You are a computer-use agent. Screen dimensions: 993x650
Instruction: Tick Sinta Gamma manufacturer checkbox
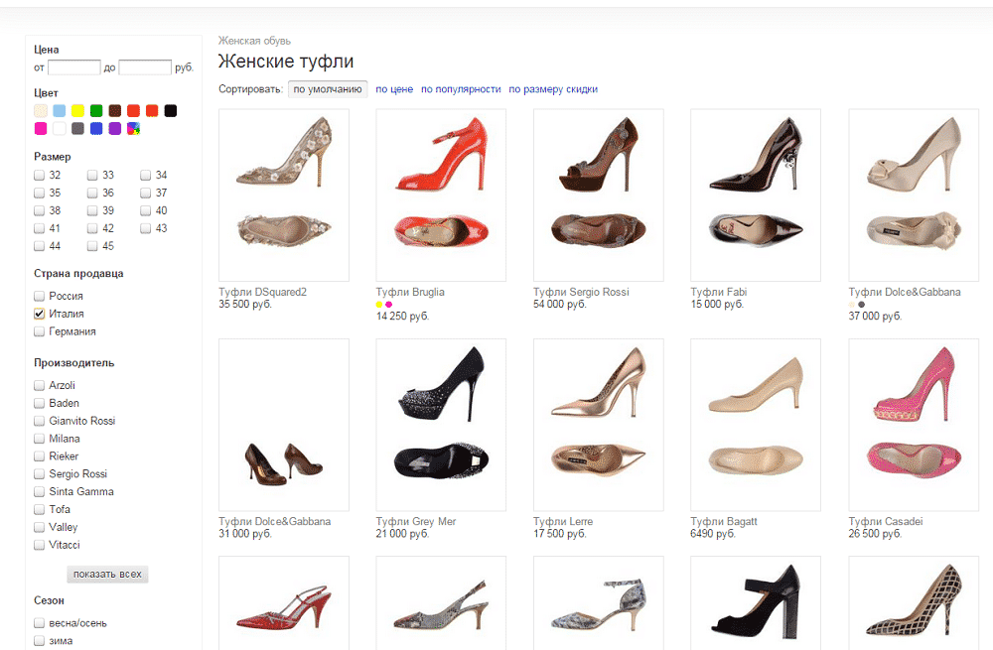click(40, 491)
